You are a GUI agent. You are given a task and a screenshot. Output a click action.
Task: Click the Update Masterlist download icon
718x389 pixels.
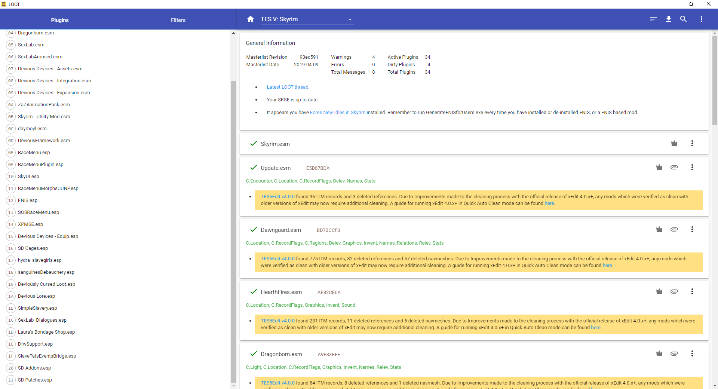669,19
